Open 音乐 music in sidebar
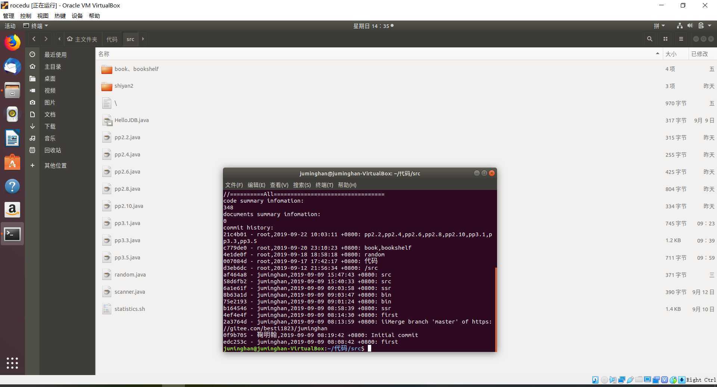The height and width of the screenshot is (387, 717). coord(50,138)
